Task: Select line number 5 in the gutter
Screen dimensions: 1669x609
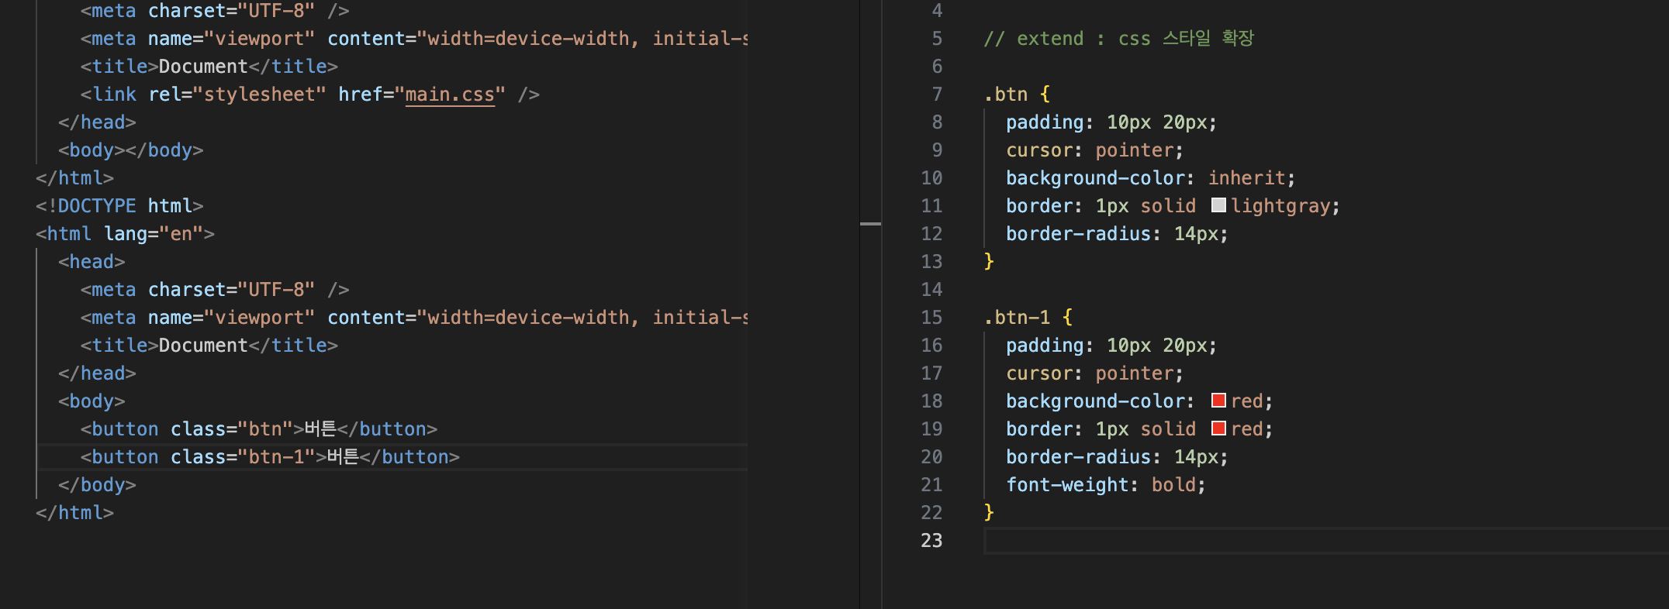Action: [x=937, y=39]
